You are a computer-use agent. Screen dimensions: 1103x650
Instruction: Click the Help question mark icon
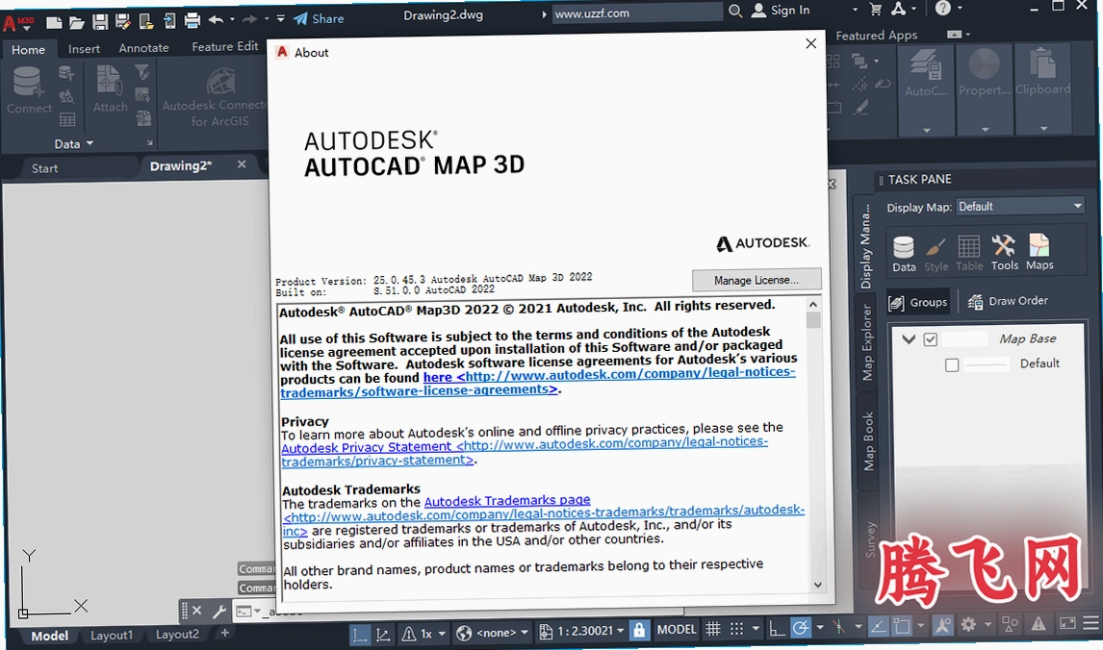[942, 9]
